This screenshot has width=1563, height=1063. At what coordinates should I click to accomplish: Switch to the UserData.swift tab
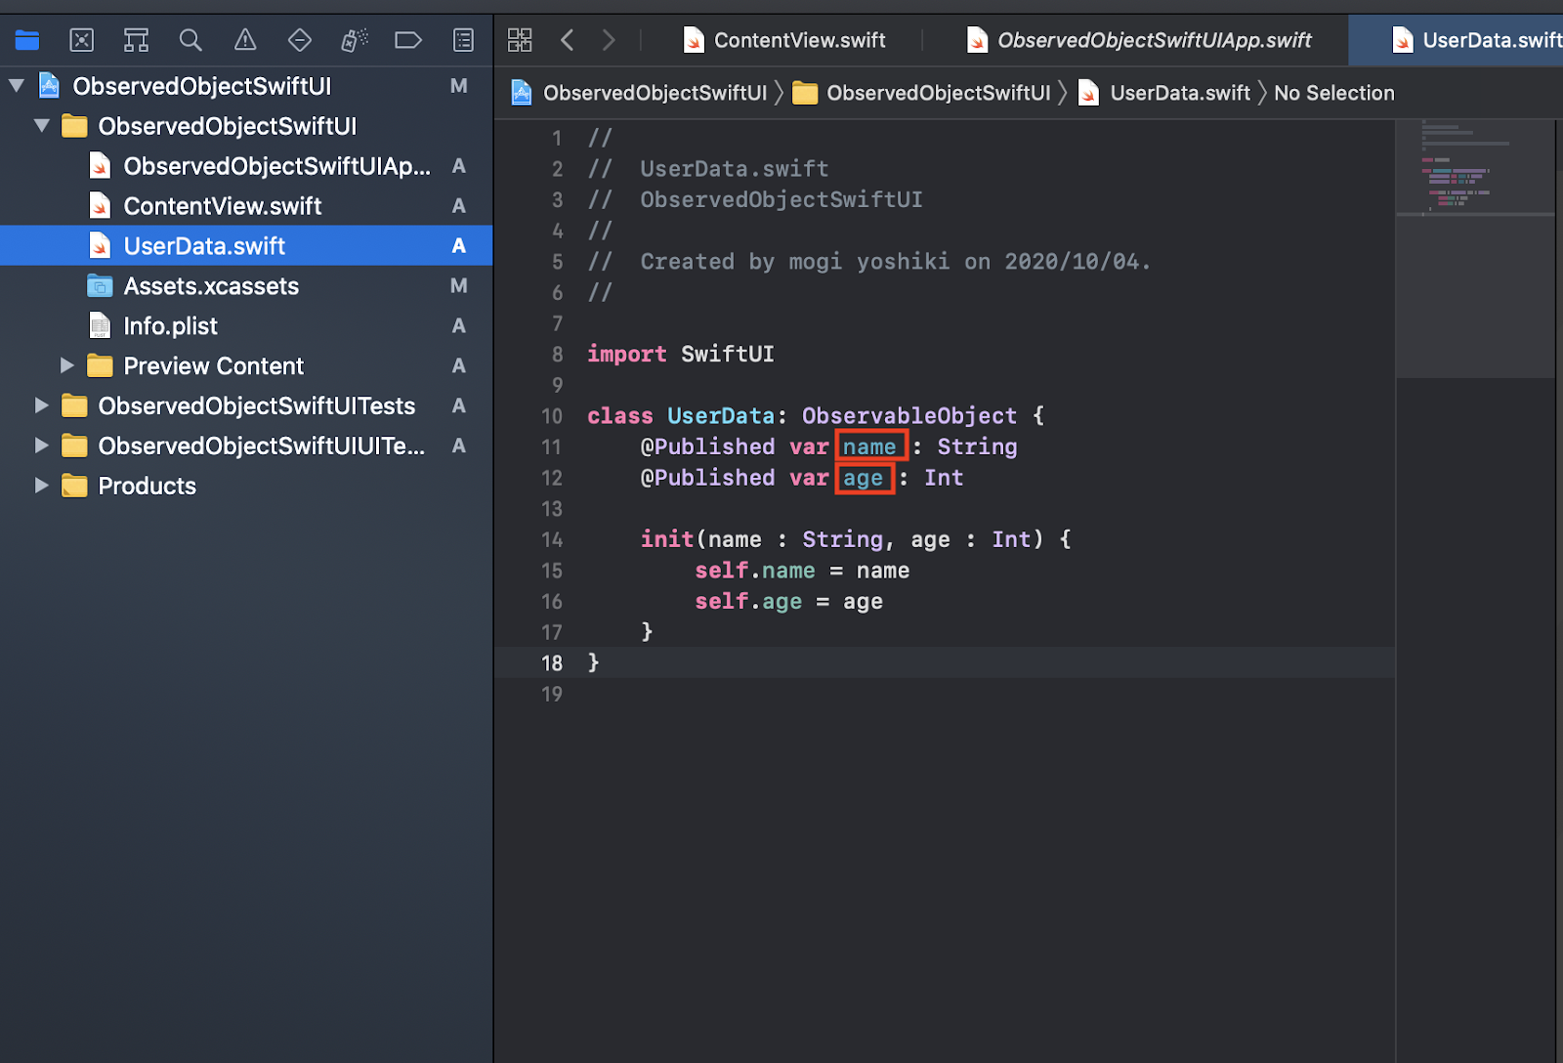coord(1456,40)
